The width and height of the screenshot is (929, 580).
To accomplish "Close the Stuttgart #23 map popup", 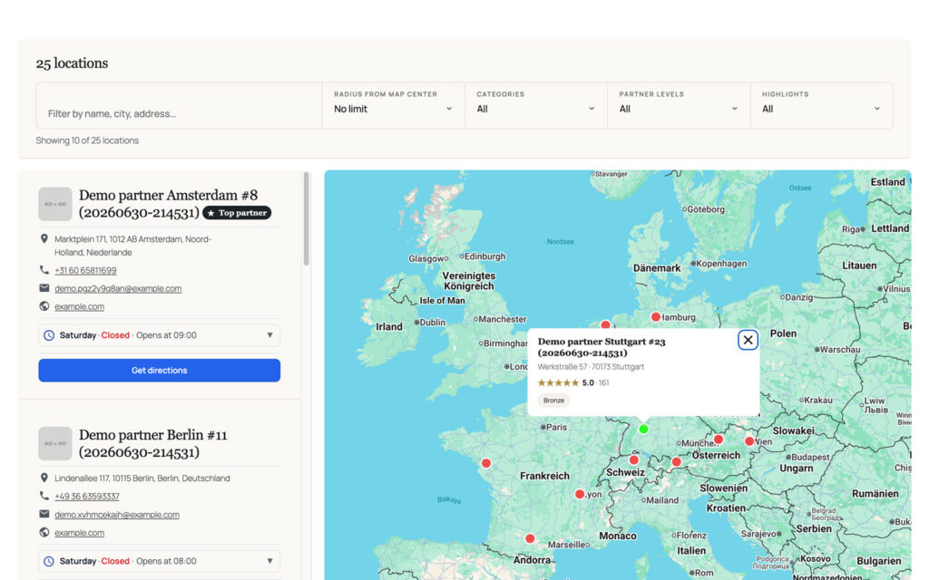I will tap(748, 340).
